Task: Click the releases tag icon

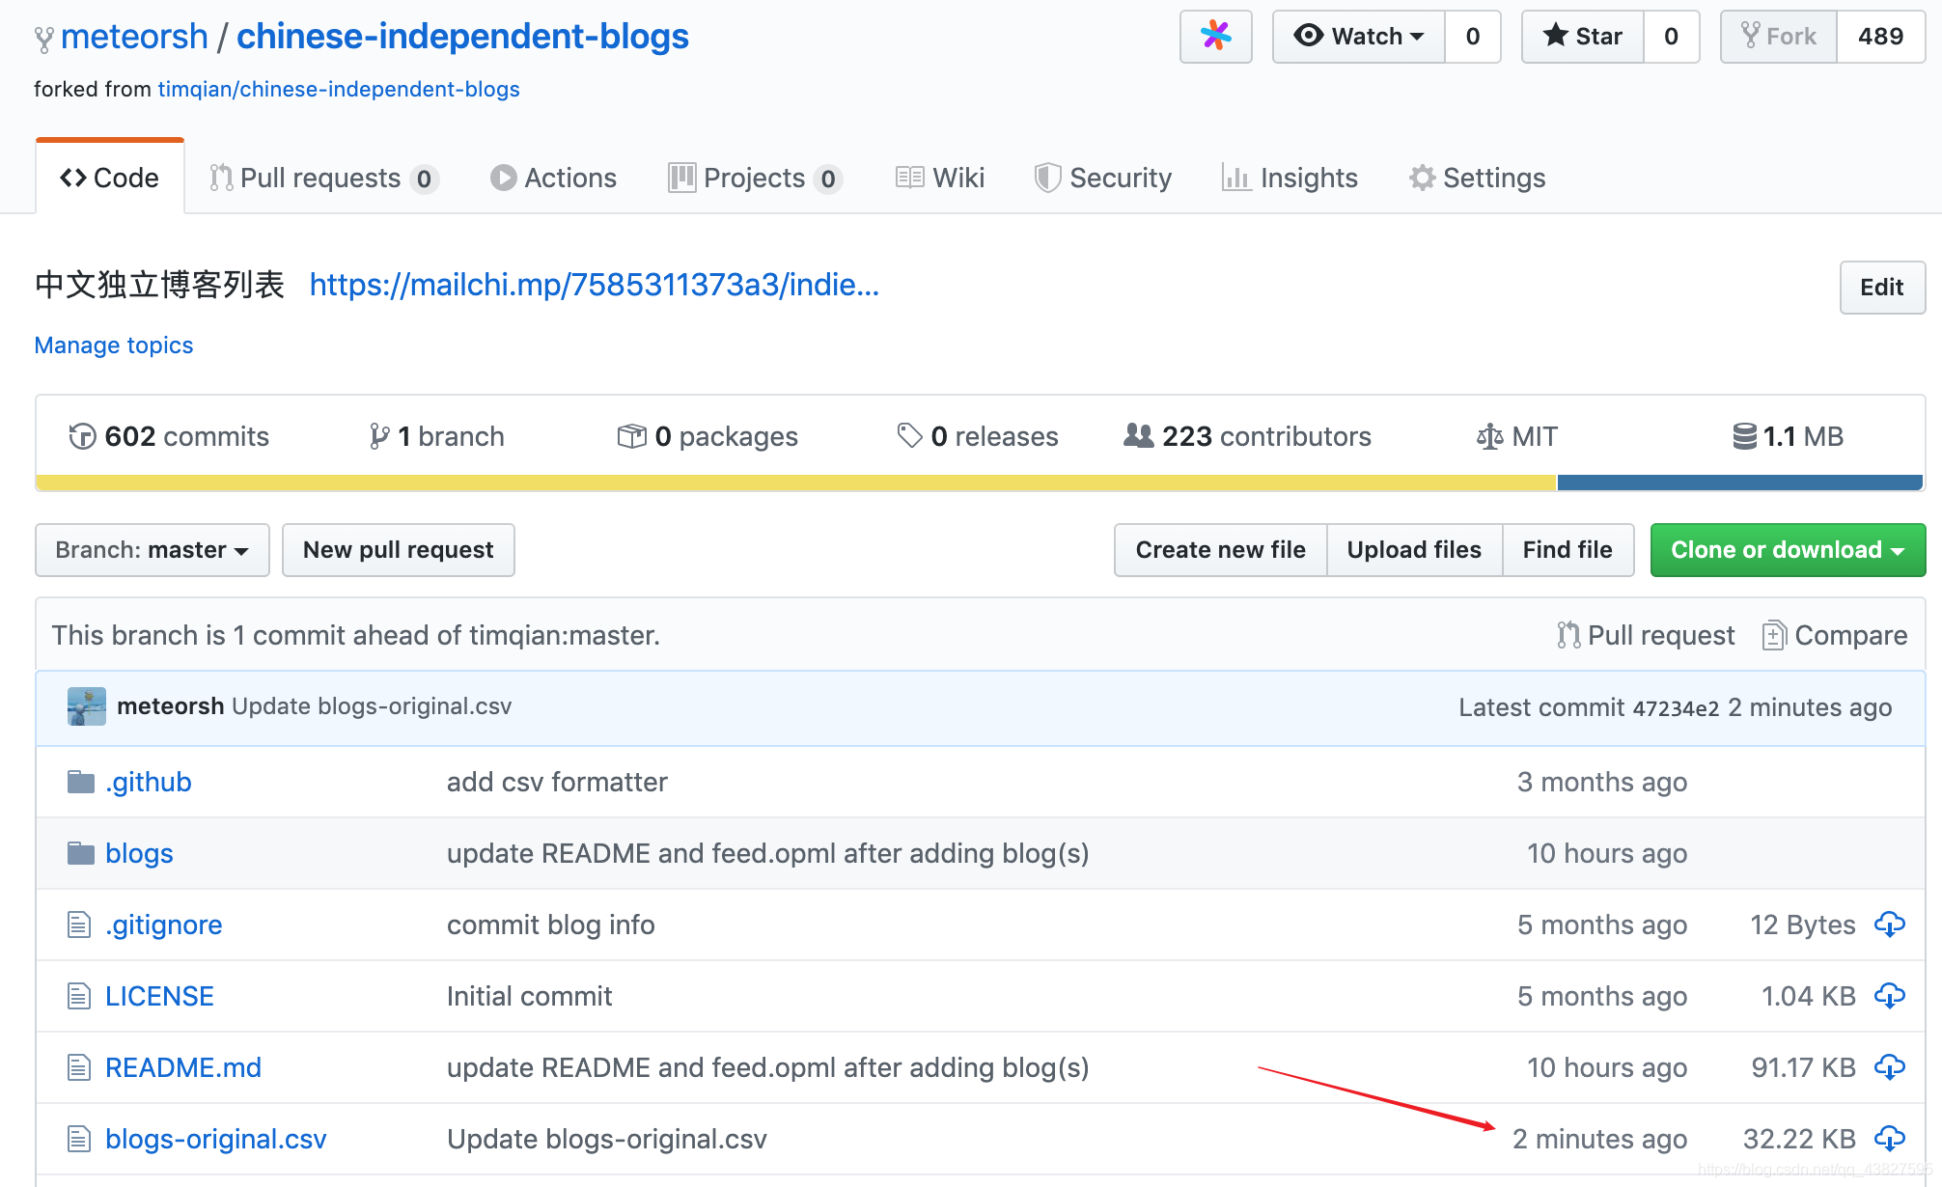Action: [x=909, y=435]
